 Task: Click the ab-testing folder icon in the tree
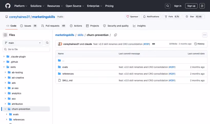click(x=9, y=72)
